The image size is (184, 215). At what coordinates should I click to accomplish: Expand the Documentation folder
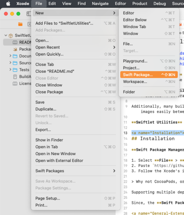10,56
